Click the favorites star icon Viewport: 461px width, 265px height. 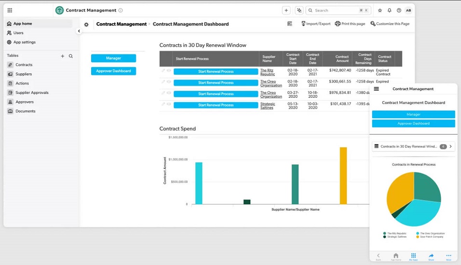380,10
